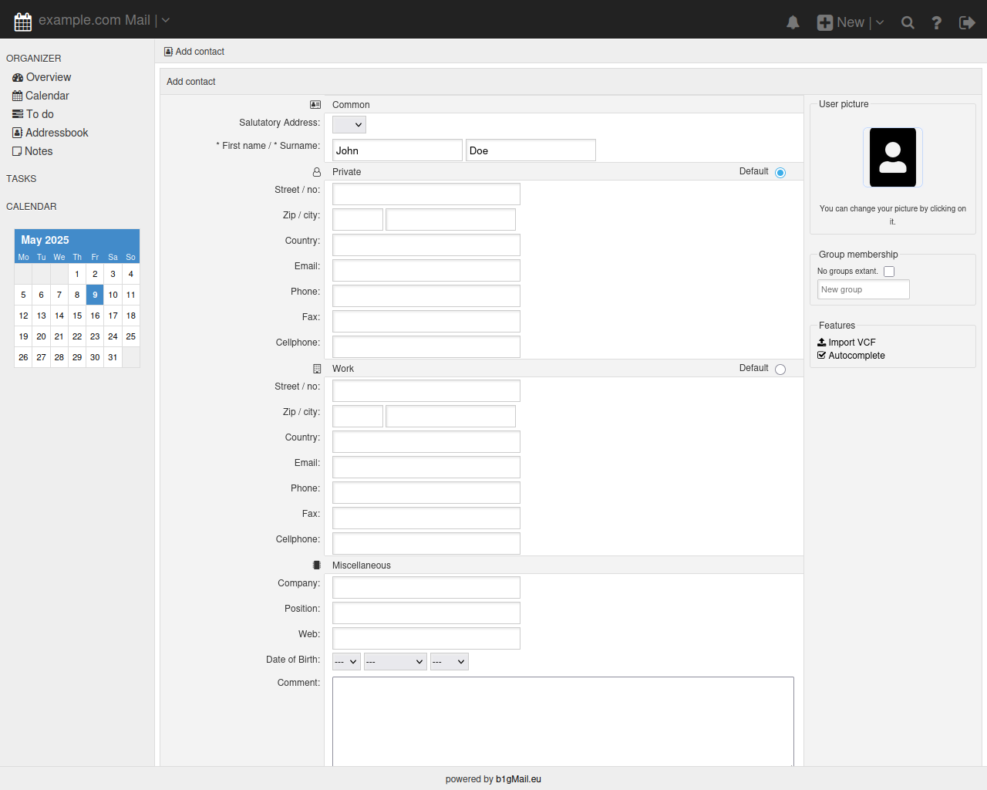Open the Salutatory Address dropdown
The height and width of the screenshot is (790, 987).
click(349, 125)
